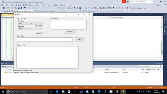Save the current file with the Save icon
The width and height of the screenshot is (167, 94).
(19, 8)
